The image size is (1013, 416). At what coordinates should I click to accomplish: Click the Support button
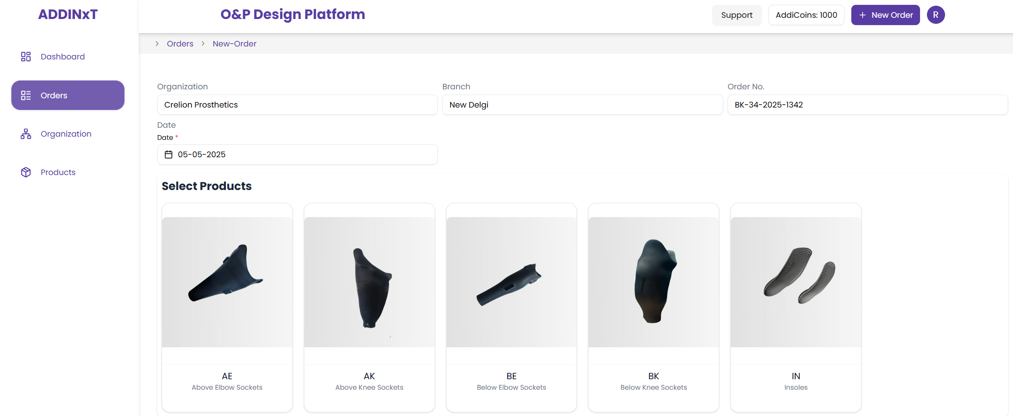pyautogui.click(x=737, y=15)
